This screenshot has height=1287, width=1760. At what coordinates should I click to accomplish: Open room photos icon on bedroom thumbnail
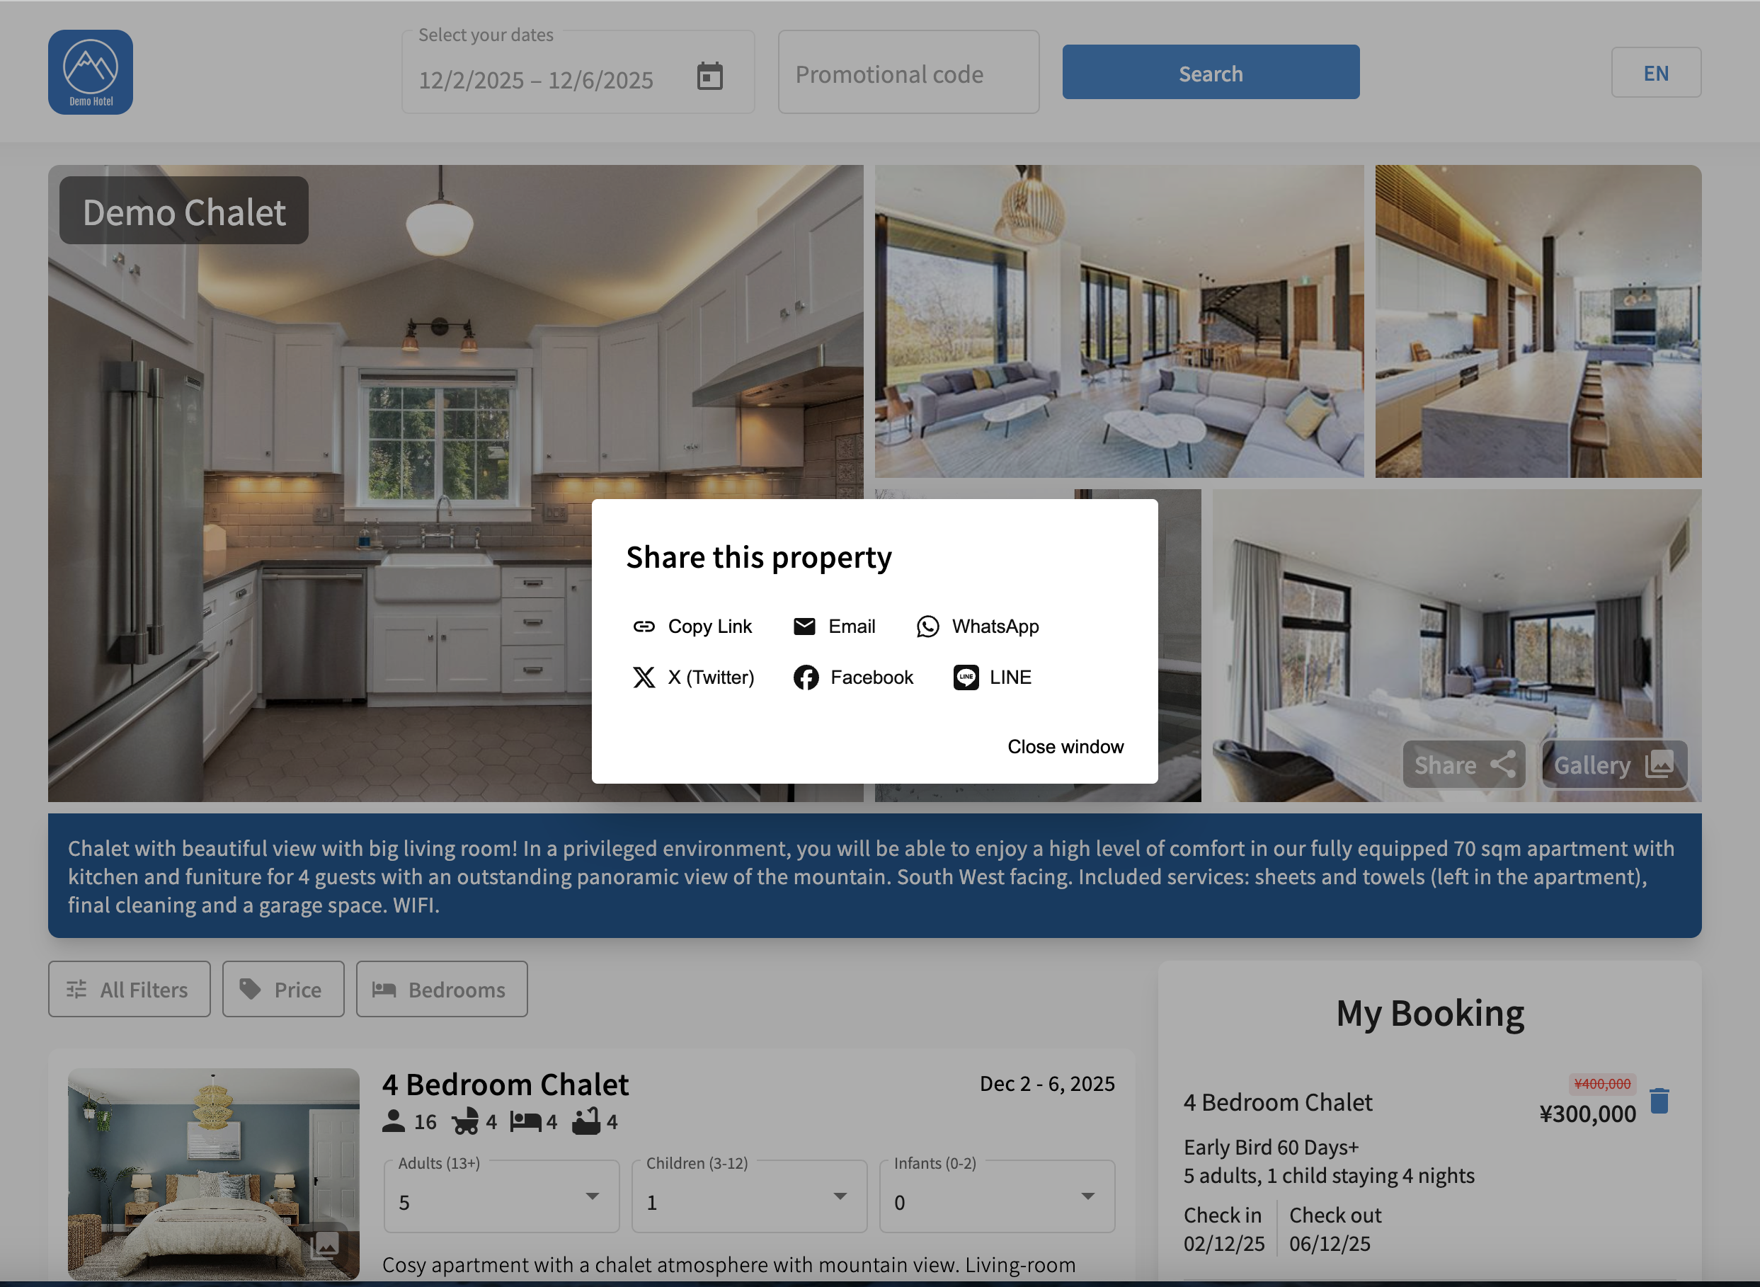pos(325,1245)
